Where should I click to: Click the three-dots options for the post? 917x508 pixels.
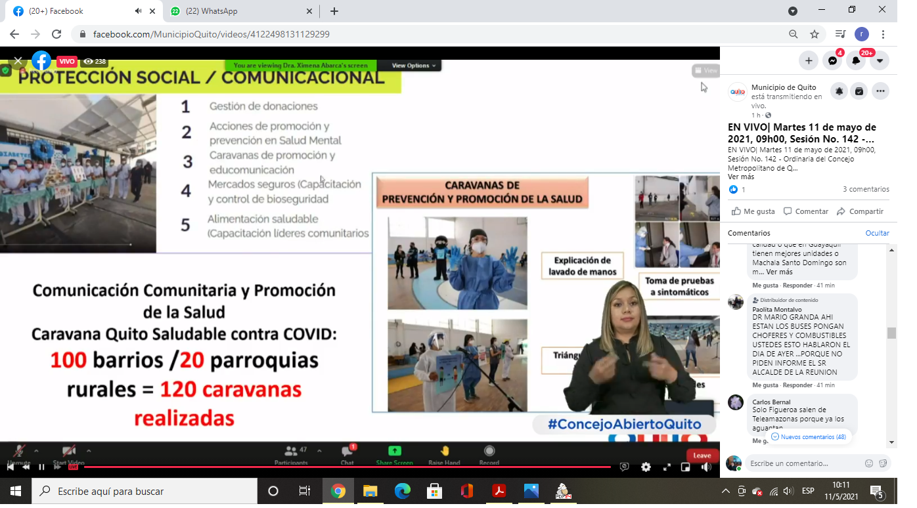(880, 92)
